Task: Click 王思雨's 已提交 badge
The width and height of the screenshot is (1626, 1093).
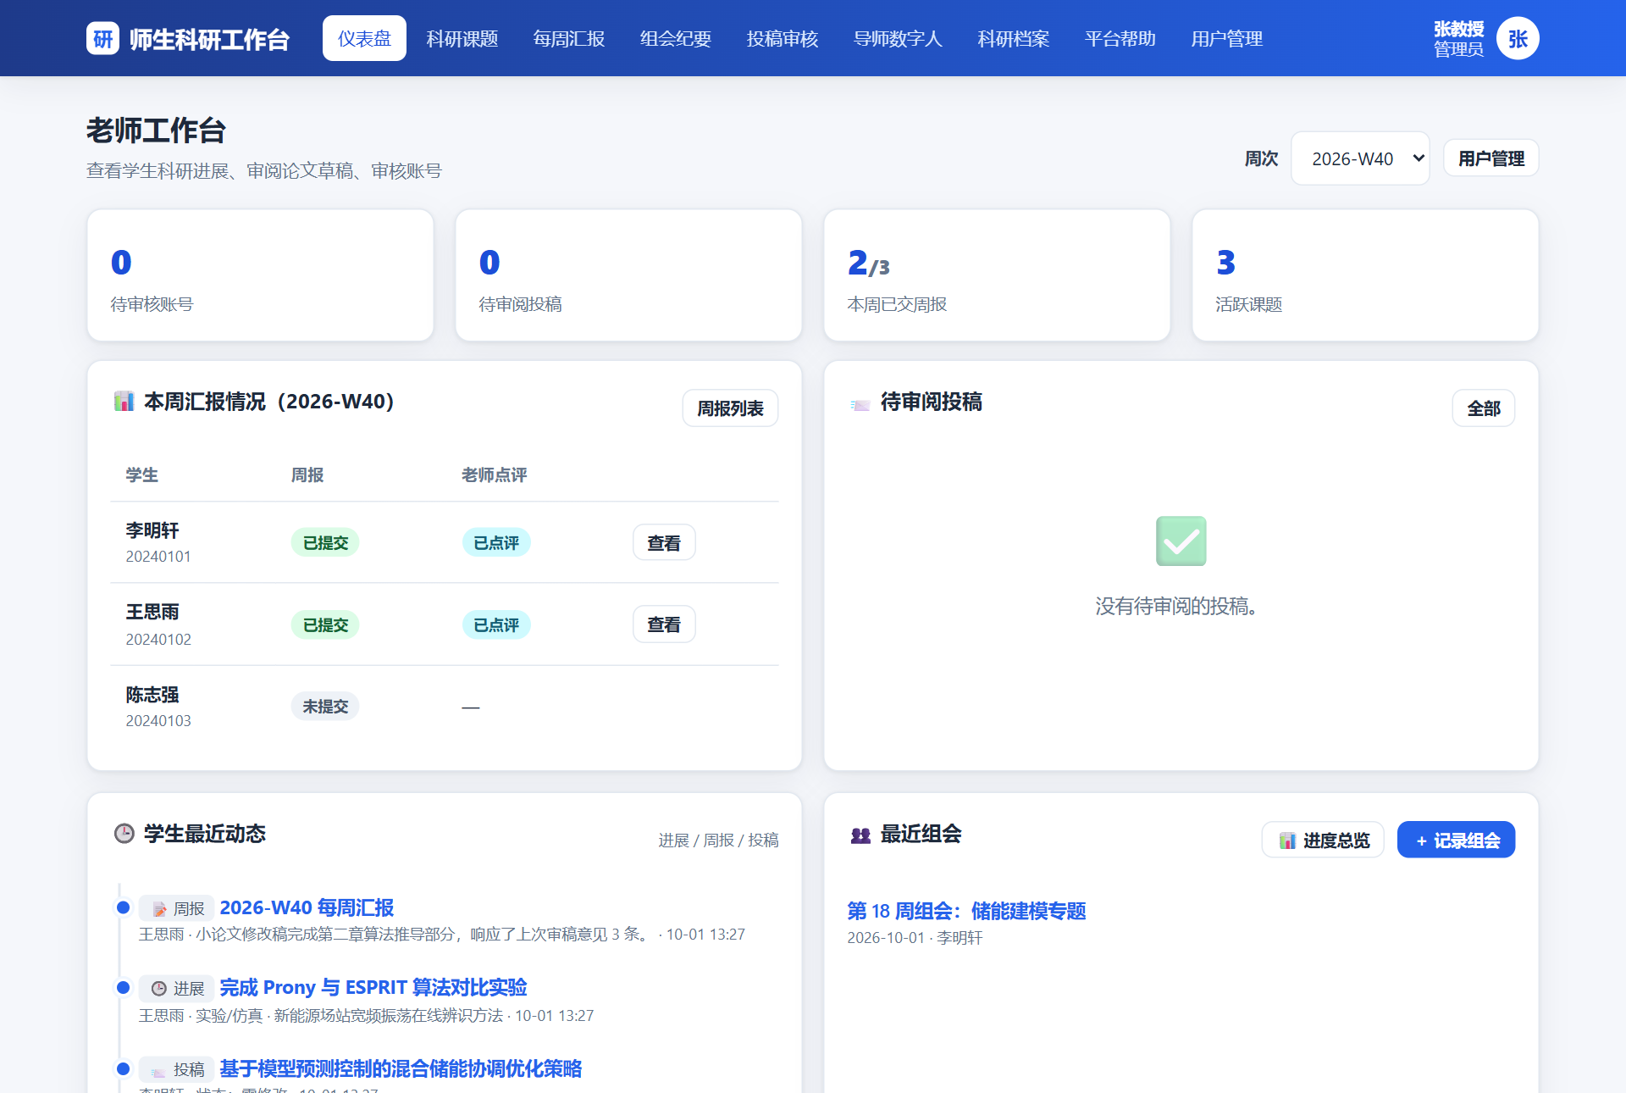Action: click(325, 624)
